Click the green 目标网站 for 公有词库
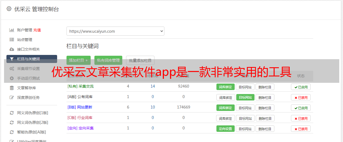The height and width of the screenshot is (142, 343). coord(245,97)
